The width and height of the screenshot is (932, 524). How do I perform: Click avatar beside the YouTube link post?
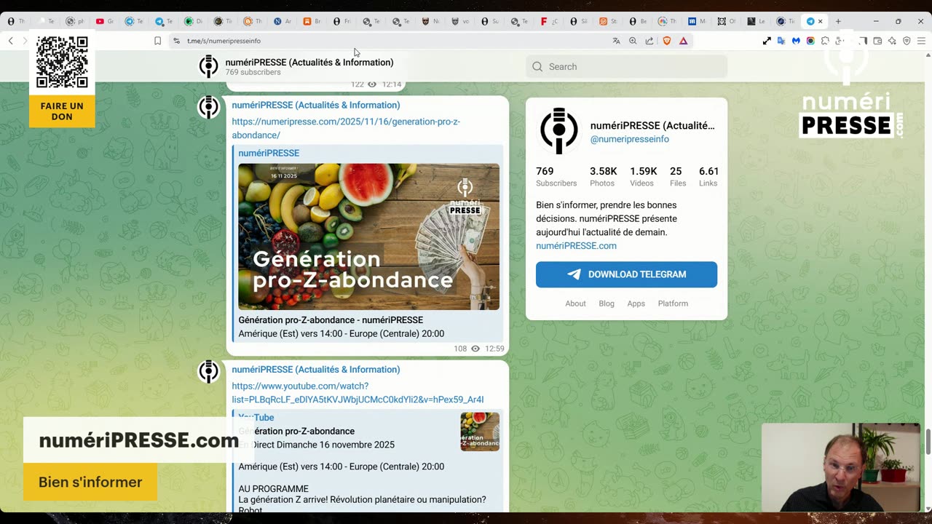click(x=208, y=371)
